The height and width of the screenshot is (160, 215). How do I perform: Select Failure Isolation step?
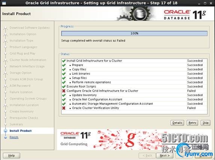click(21, 92)
